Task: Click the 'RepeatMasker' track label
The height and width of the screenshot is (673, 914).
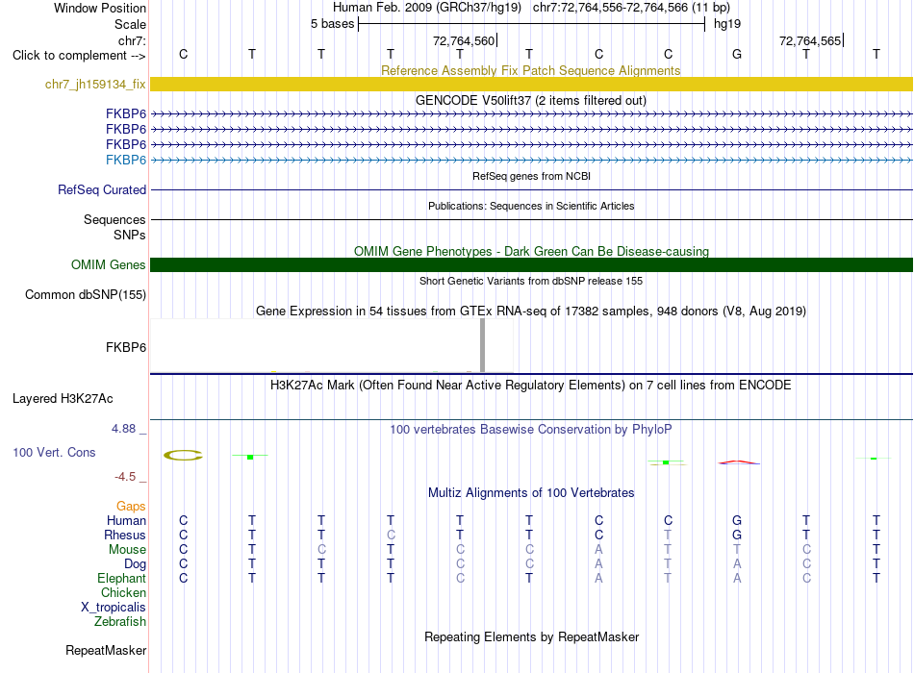Action: (x=106, y=650)
